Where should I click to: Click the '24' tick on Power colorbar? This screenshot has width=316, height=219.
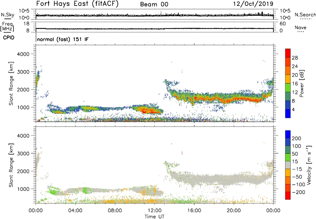(295, 66)
